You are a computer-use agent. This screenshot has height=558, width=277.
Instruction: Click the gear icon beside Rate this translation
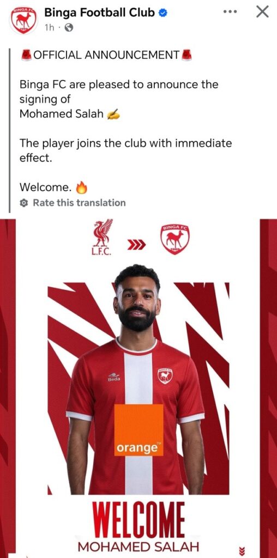(24, 203)
